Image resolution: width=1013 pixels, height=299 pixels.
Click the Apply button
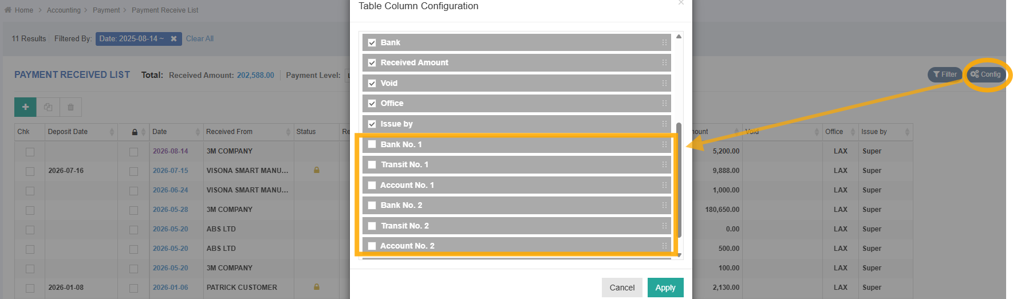pos(665,288)
